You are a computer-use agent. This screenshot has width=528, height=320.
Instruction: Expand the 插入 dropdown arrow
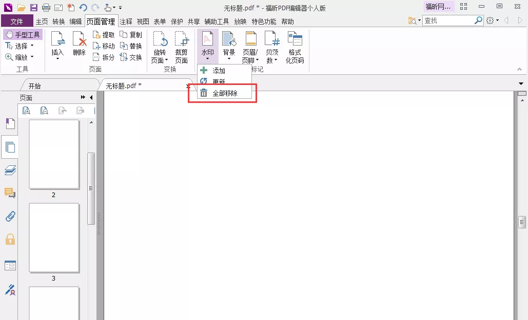(57, 59)
